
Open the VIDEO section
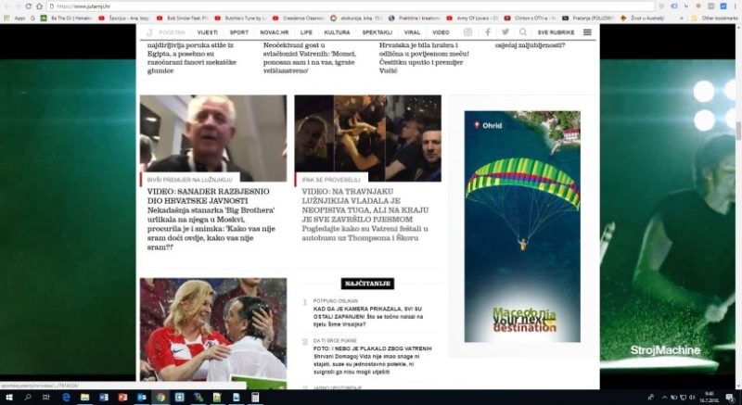click(x=441, y=32)
